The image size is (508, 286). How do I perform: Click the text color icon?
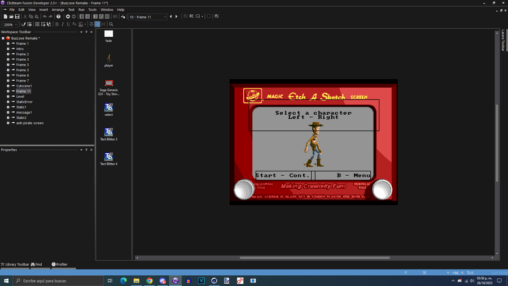(x=74, y=24)
